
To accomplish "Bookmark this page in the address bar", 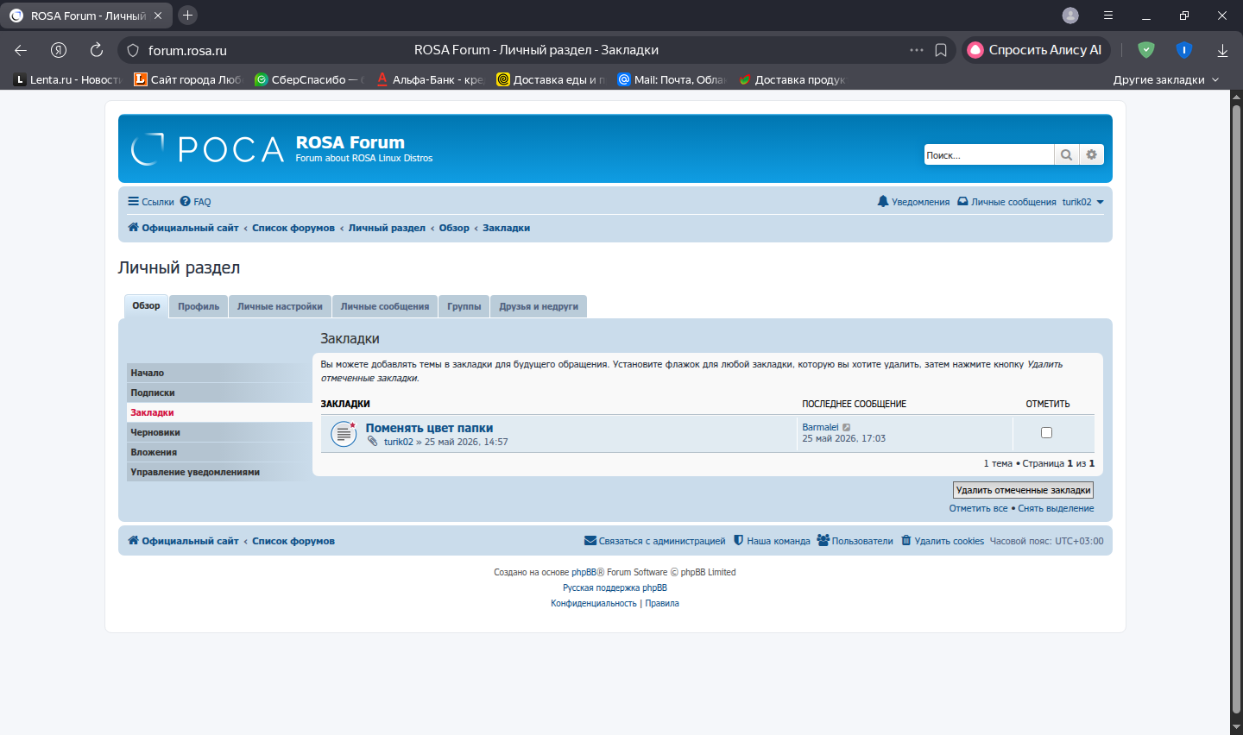I will [941, 50].
